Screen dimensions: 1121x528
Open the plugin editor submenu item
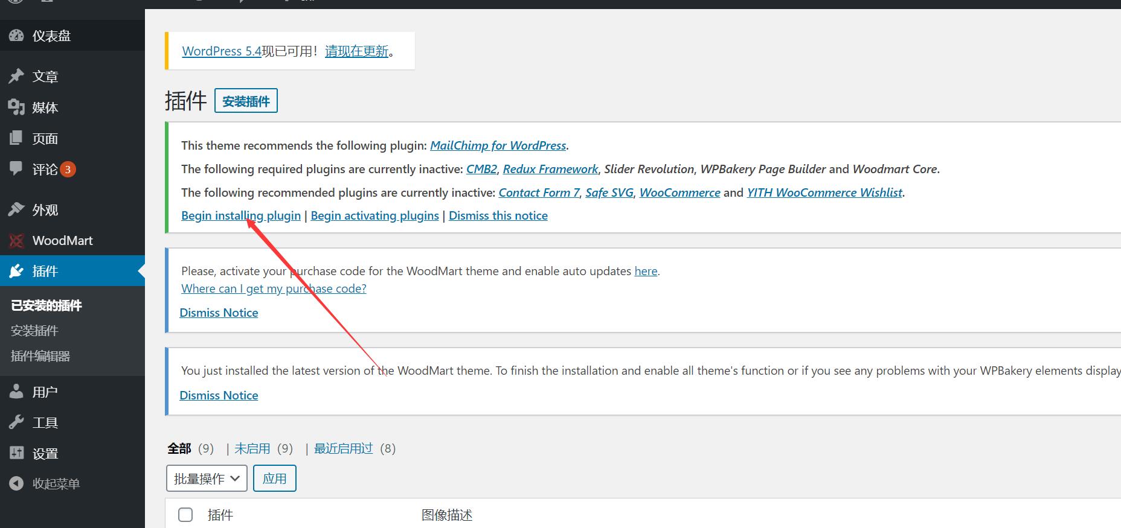click(x=40, y=356)
